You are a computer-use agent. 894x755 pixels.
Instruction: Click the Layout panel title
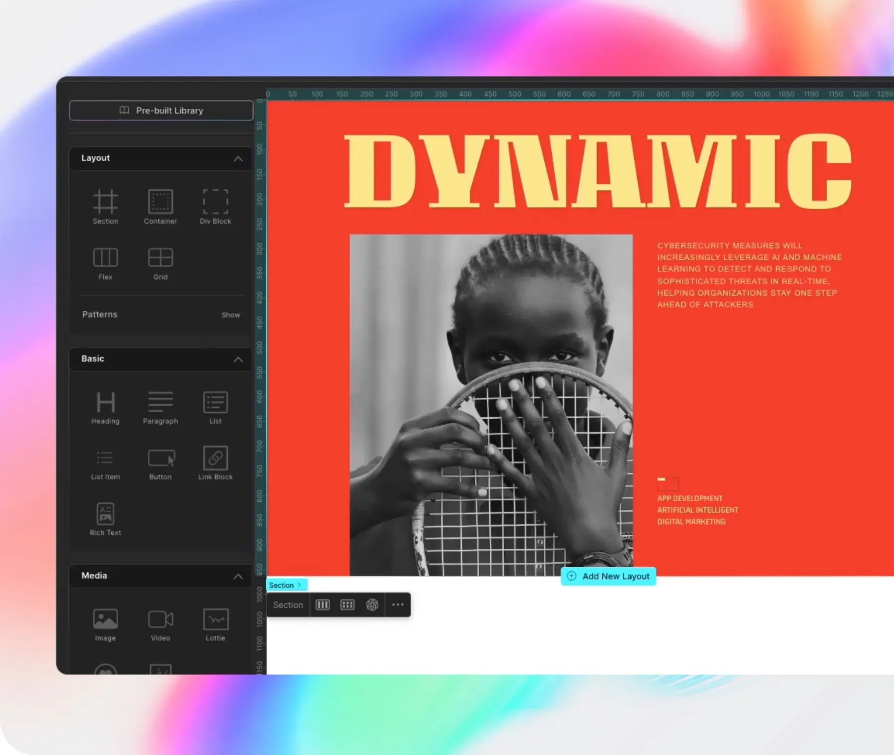click(95, 158)
